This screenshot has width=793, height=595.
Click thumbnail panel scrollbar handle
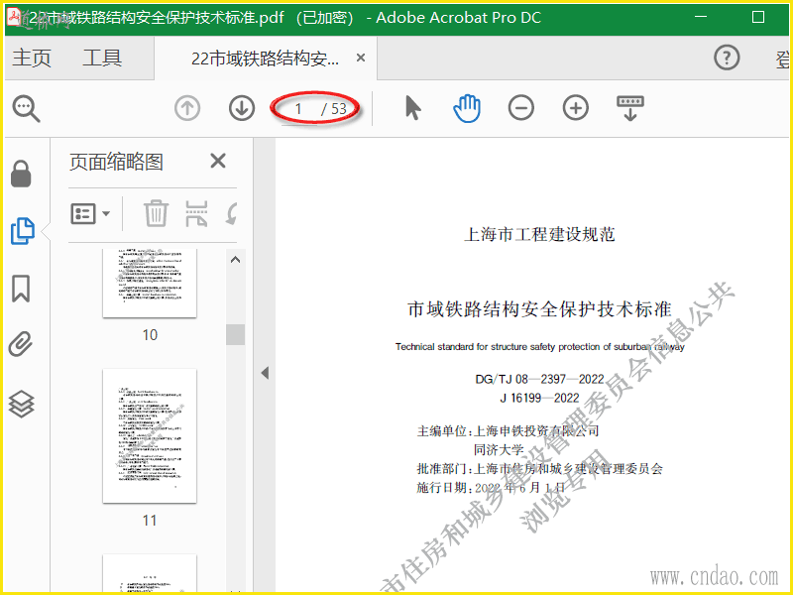(235, 334)
